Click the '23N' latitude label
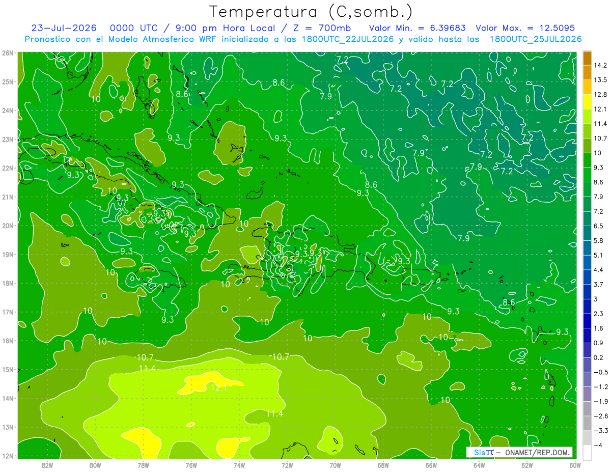The width and height of the screenshot is (611, 472). tap(7, 139)
